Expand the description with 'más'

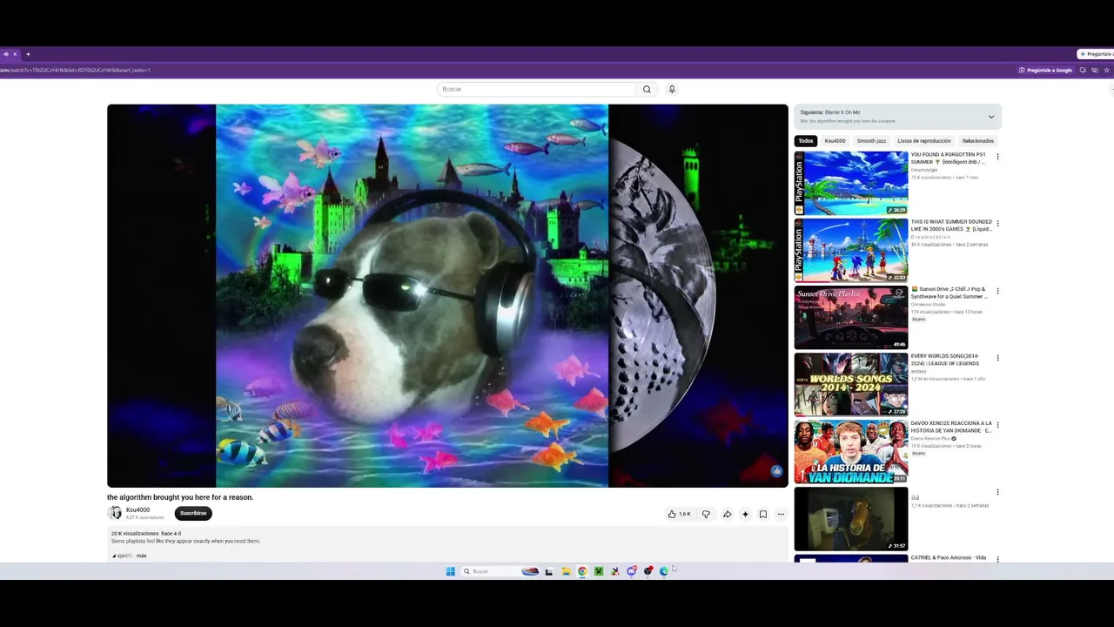pyautogui.click(x=141, y=556)
